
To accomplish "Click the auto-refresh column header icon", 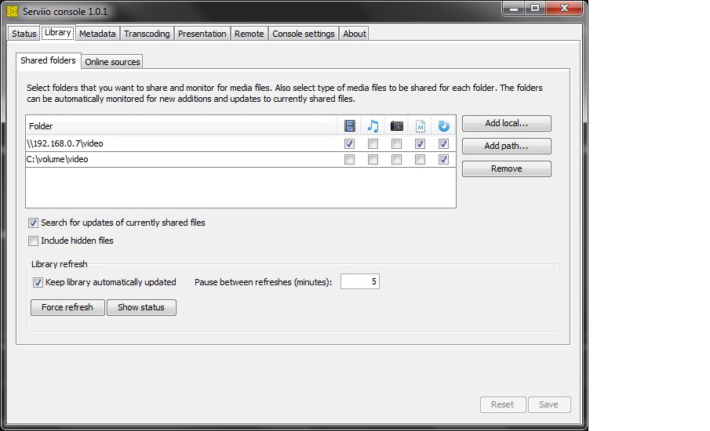I will coord(444,125).
